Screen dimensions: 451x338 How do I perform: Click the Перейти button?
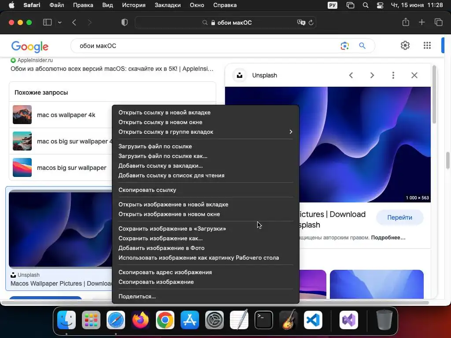tap(399, 217)
